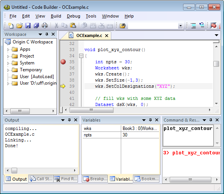224x194 pixels.
Task: Open the Tools menu
Action: (91, 16)
